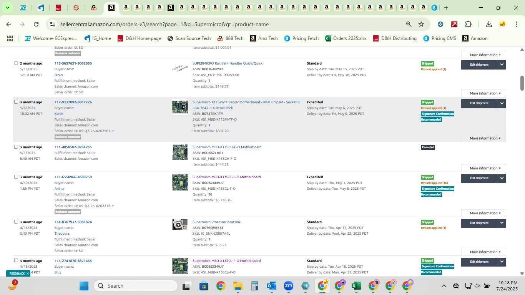
Task: Open Edit shipment dropdown for Rail Set order
Action: (502, 65)
